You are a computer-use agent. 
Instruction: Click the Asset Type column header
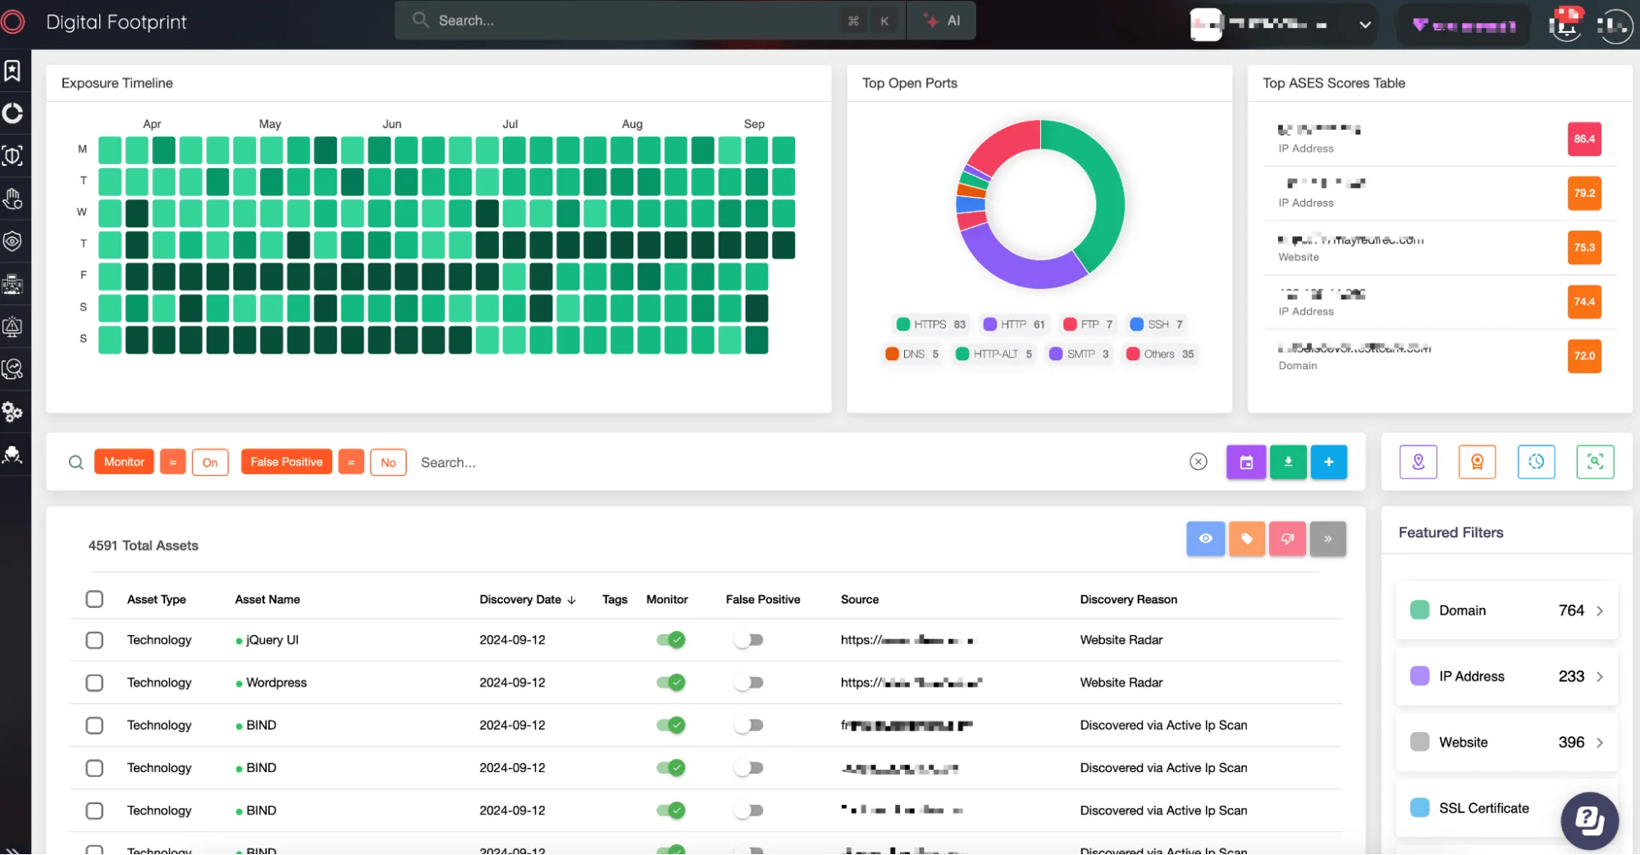(x=157, y=600)
